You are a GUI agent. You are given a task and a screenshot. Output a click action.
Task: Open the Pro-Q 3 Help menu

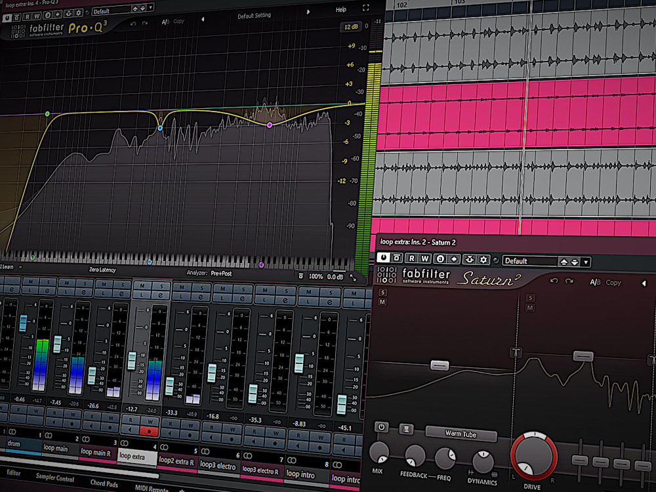(x=341, y=9)
